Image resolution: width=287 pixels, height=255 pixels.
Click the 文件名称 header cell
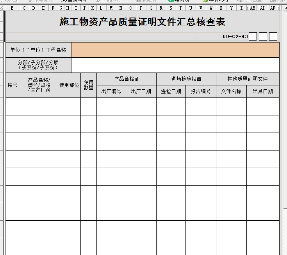click(231, 91)
